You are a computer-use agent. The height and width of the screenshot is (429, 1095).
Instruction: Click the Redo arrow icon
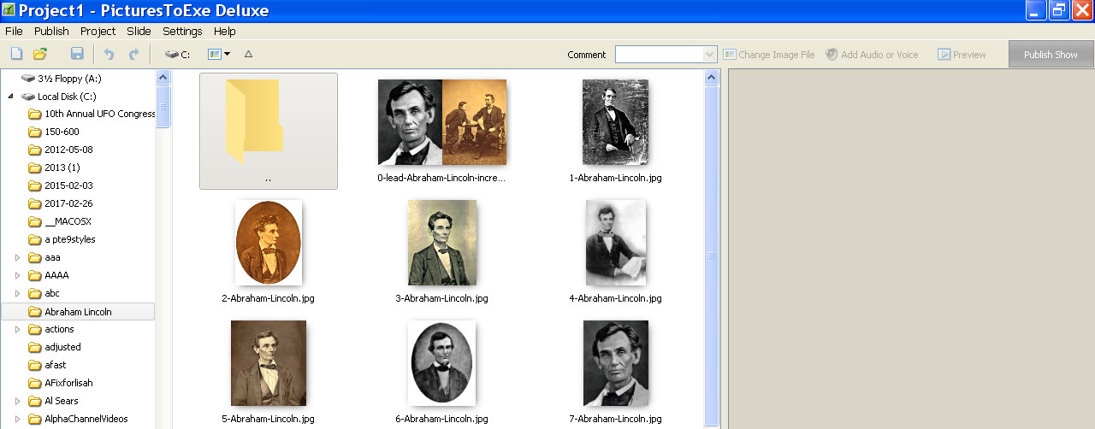(133, 54)
